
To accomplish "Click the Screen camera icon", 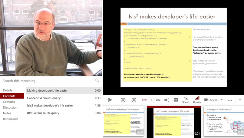I will click(x=206, y=100).
